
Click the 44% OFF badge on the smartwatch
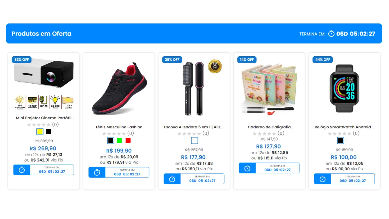322,60
